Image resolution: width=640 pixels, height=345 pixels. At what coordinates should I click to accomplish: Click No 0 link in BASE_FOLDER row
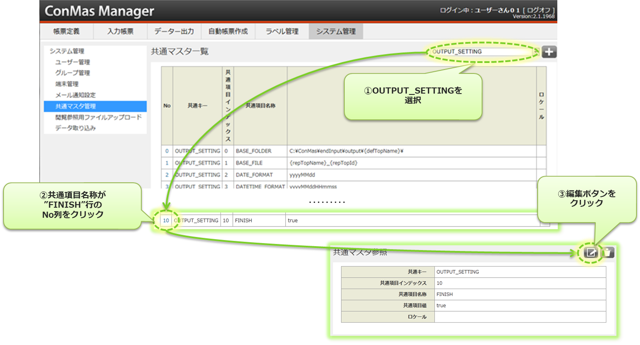tap(167, 151)
